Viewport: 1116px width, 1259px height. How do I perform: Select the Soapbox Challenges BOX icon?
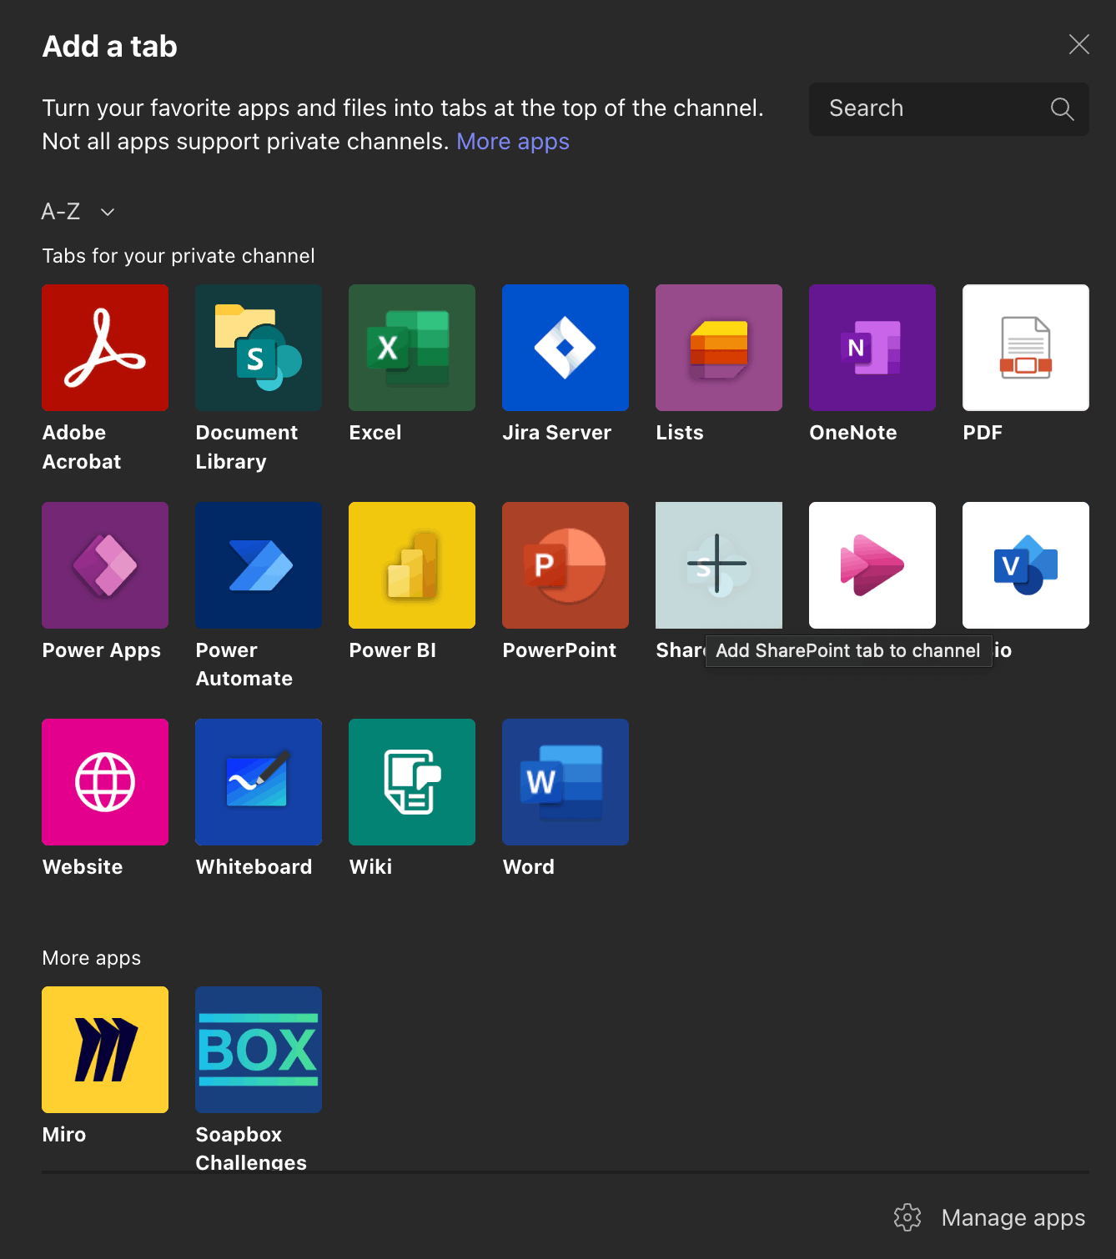click(x=259, y=1050)
